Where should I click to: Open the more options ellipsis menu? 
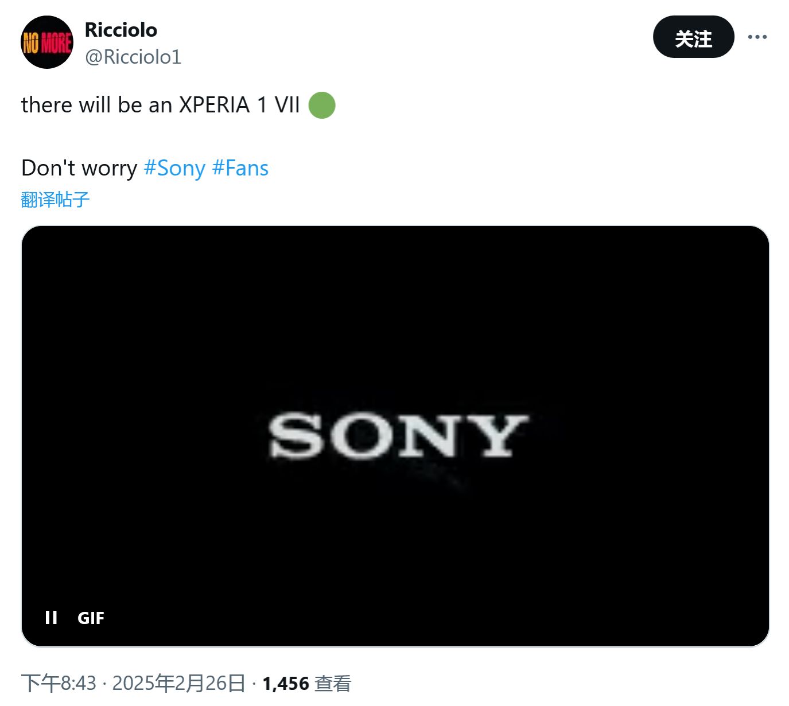757,37
